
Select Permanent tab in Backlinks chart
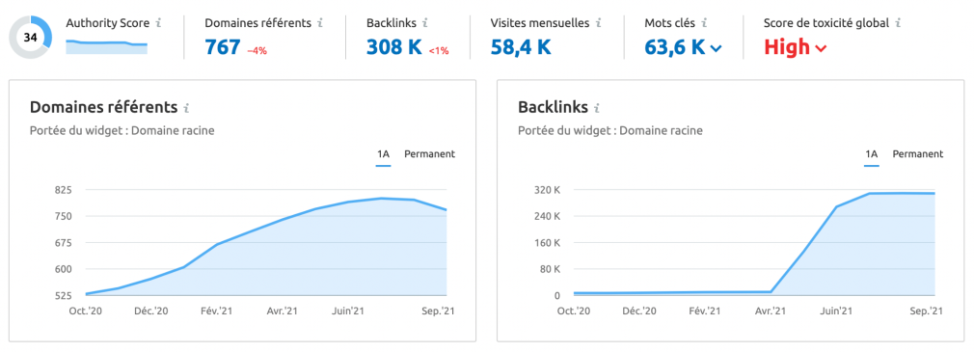[x=918, y=154]
